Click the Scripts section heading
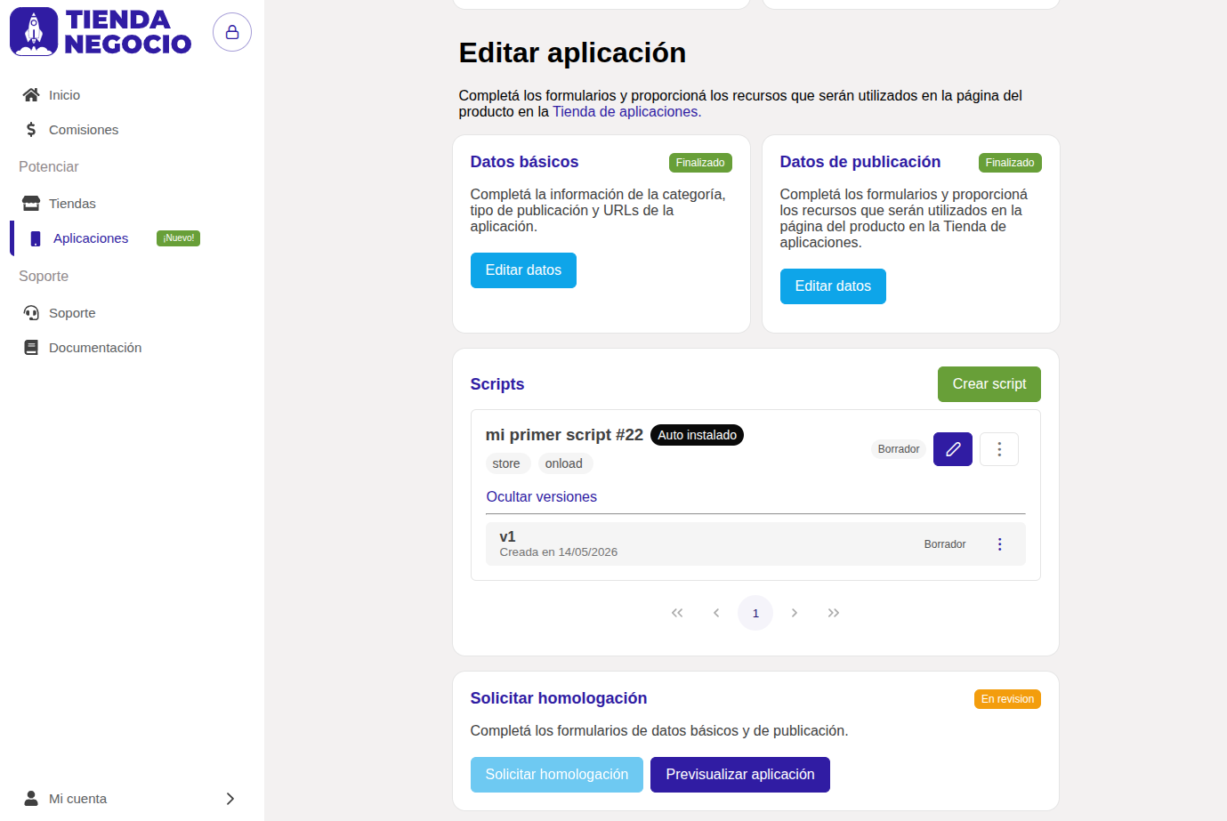 click(x=497, y=384)
